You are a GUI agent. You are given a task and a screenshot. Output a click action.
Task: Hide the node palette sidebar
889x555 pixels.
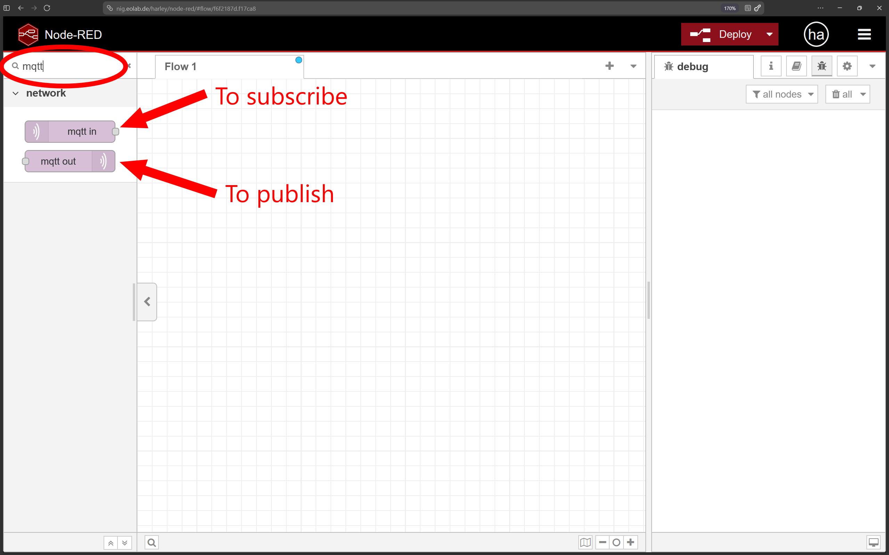coord(147,302)
